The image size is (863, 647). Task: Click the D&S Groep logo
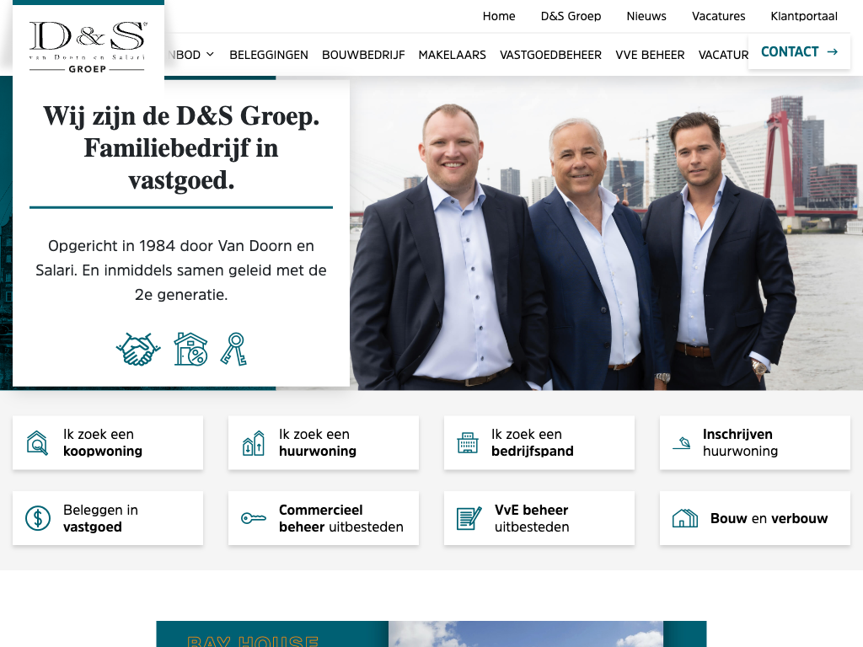coord(88,47)
